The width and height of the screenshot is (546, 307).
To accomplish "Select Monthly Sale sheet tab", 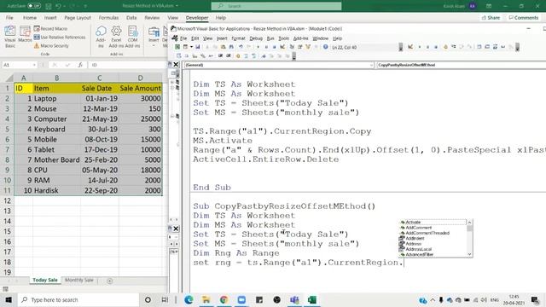I will (x=79, y=281).
